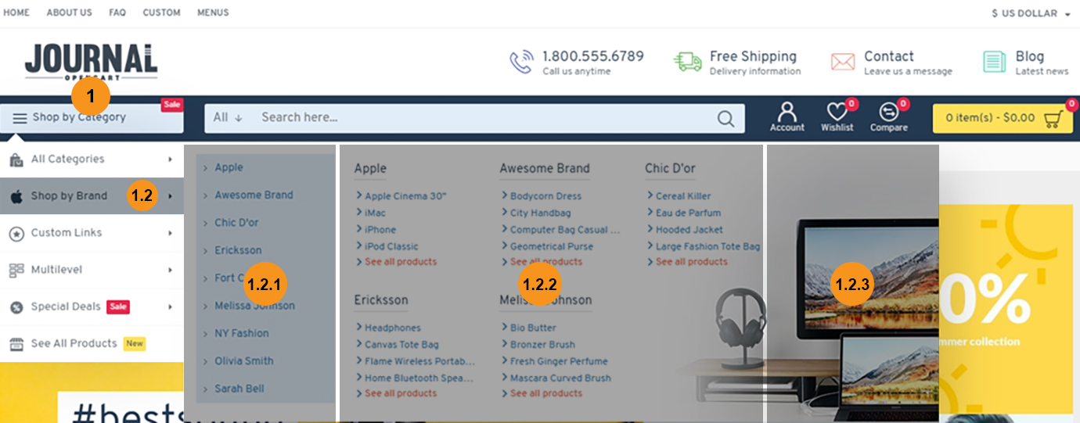Open the Custom top menu item
This screenshot has width=1080, height=423.
point(161,13)
